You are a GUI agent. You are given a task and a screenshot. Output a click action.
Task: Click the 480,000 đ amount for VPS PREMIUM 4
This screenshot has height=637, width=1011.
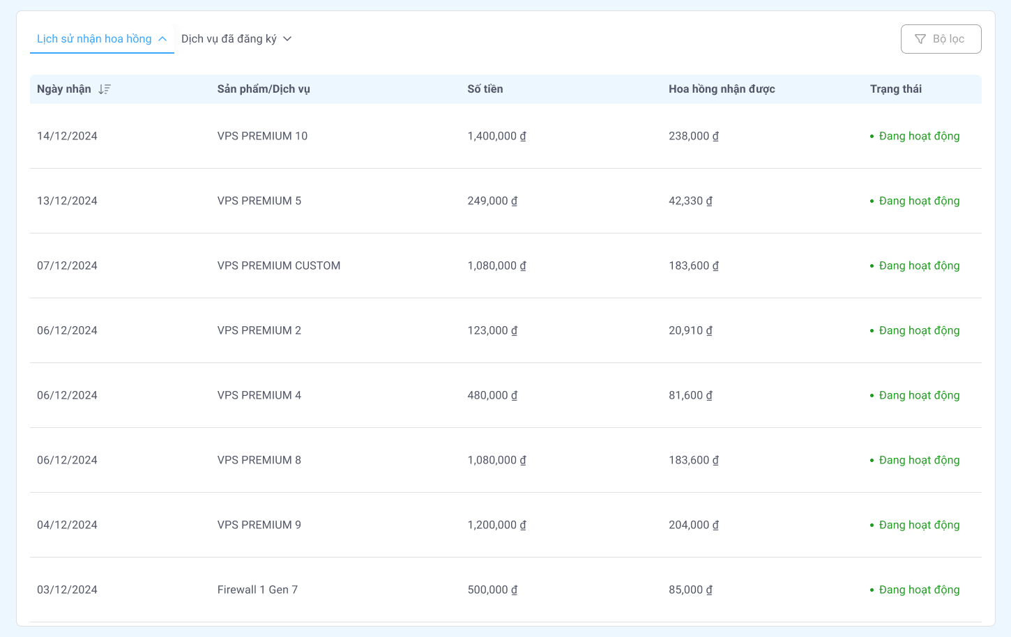(x=492, y=395)
